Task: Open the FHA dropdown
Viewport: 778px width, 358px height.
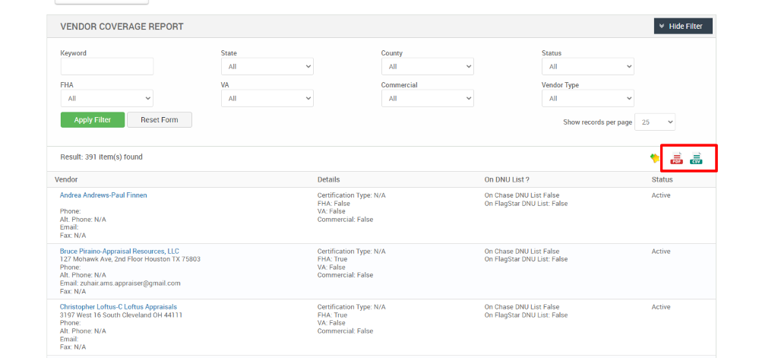Action: tap(106, 98)
